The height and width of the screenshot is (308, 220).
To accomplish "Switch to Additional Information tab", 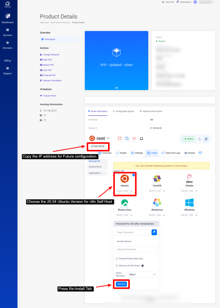I will (151, 111).
